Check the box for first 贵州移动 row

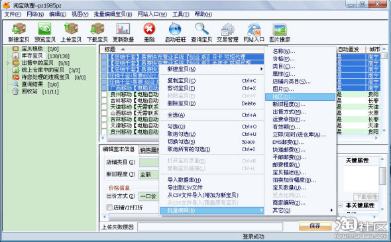[104, 94]
